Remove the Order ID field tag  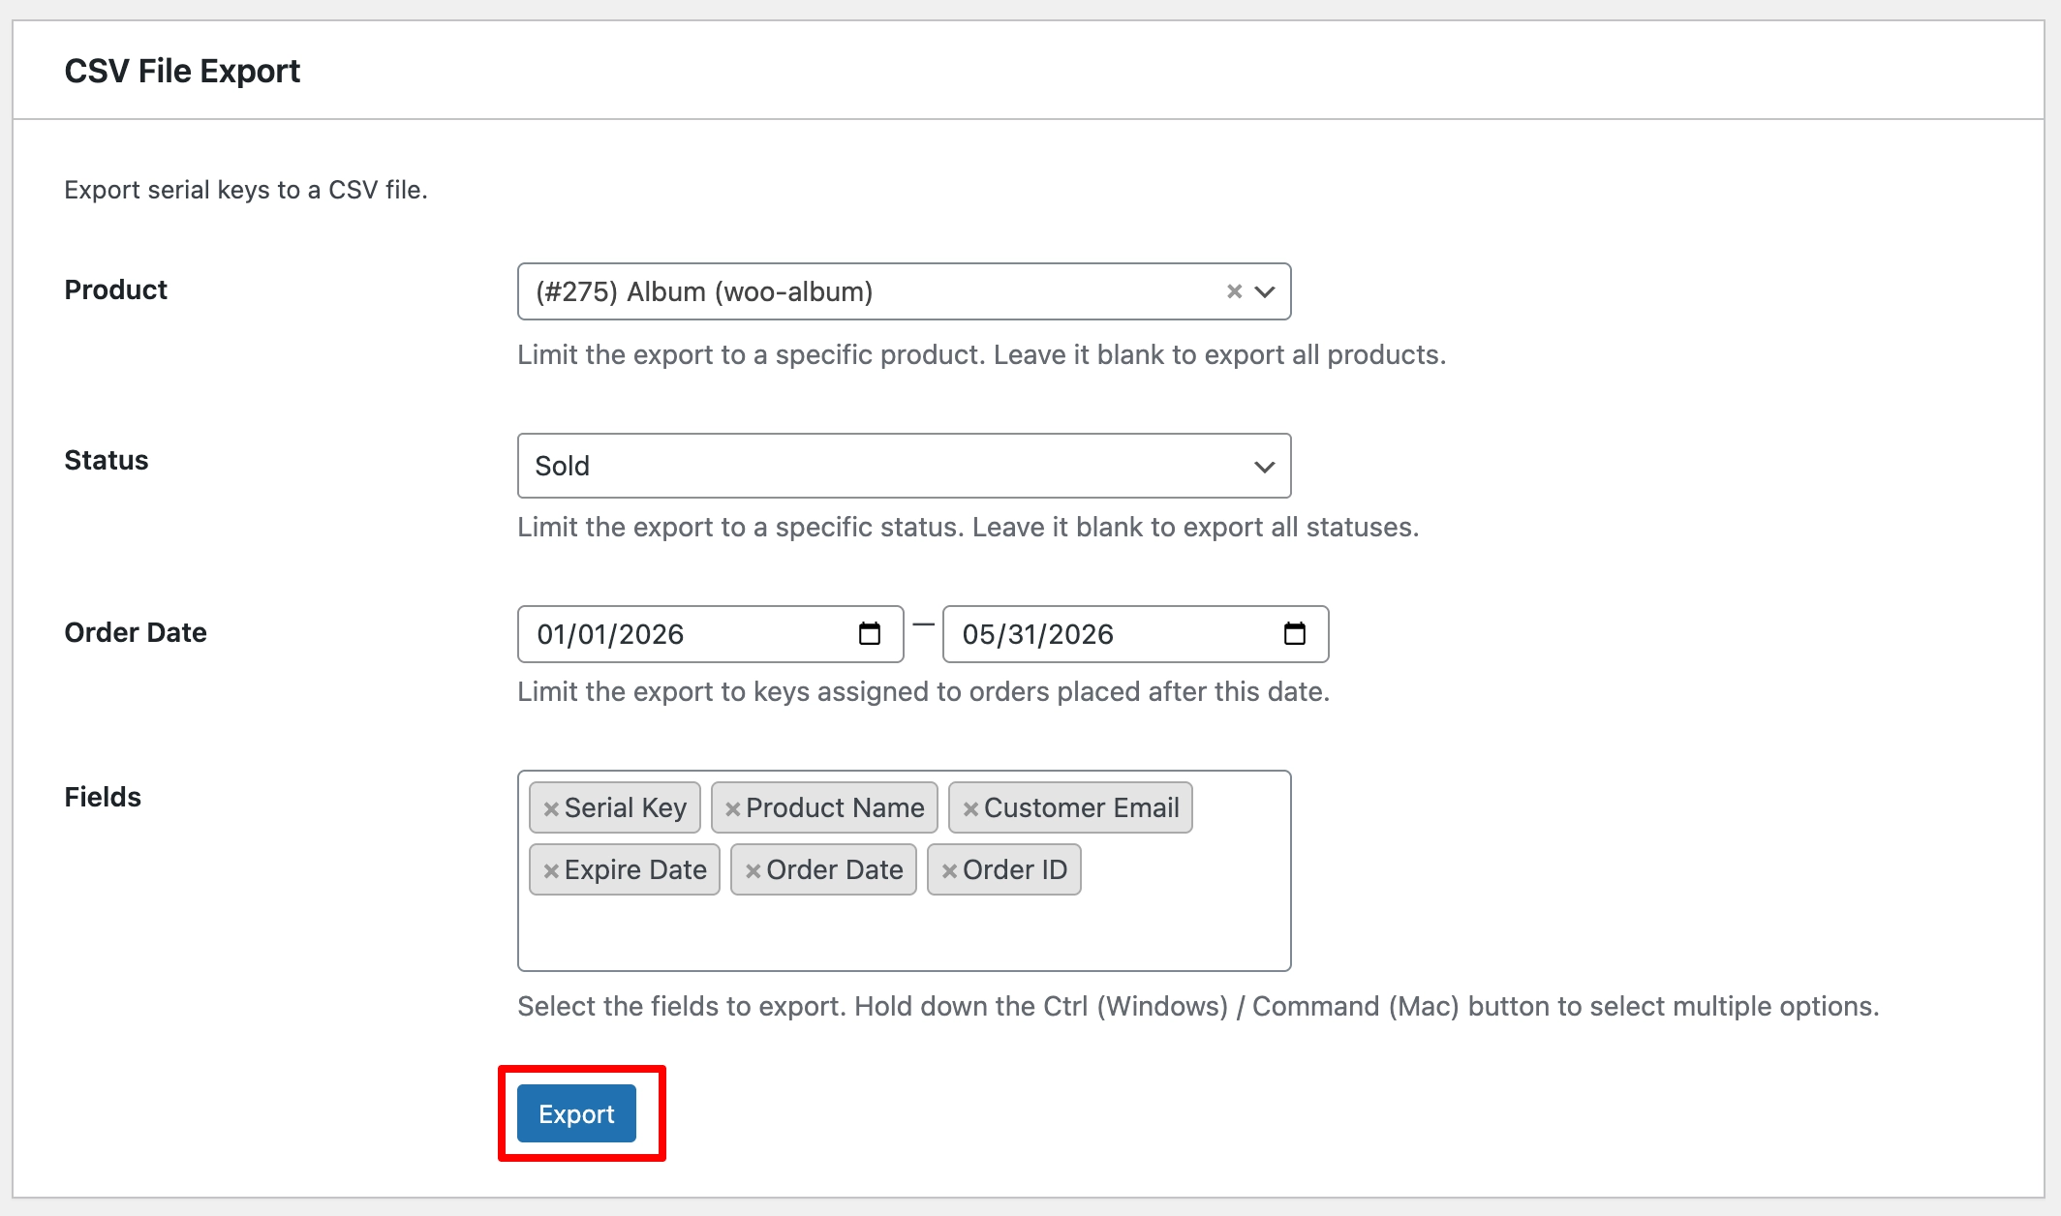pos(949,871)
